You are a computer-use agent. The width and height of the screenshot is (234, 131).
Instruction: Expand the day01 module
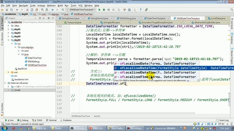8,29
